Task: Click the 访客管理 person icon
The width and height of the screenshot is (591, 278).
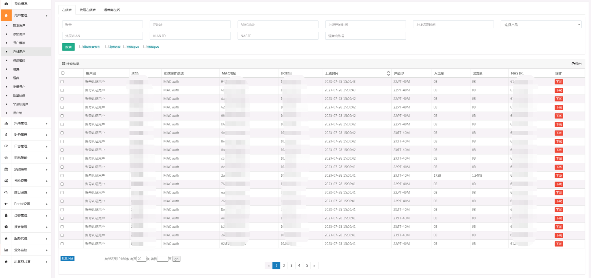Action: click(6, 215)
